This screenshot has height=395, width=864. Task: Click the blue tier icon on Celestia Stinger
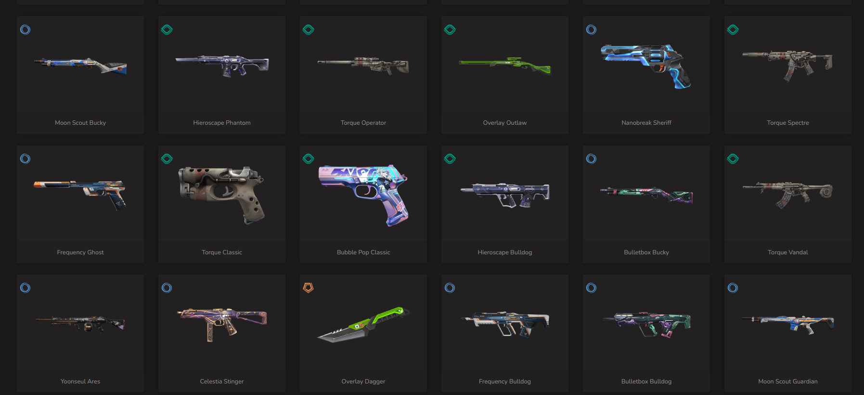167,288
